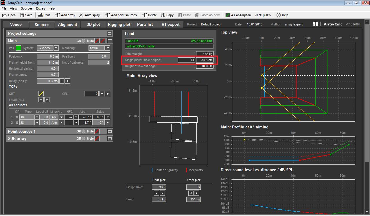This screenshot has height=216, width=370.
Task: Mute Point sources 1
Action: (97, 132)
